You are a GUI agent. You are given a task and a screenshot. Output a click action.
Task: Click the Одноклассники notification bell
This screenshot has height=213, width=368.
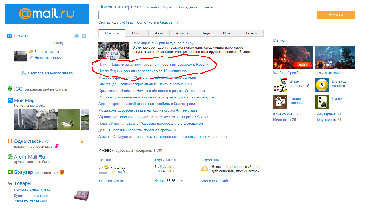click(82, 141)
